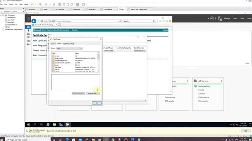Switch to the Home tab
Viewport: 252px width, 141px height.
pos(46,9)
